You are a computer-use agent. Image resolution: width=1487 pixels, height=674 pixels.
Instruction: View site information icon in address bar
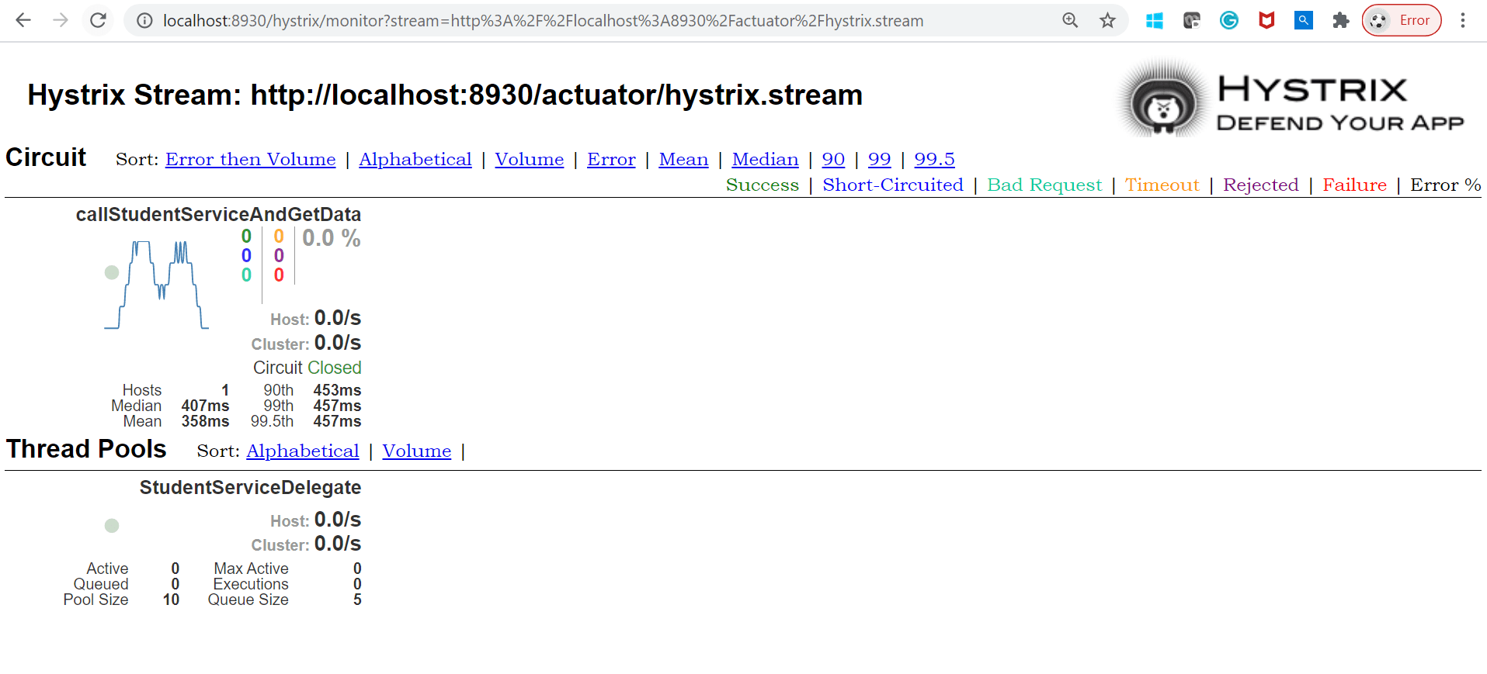(x=144, y=21)
